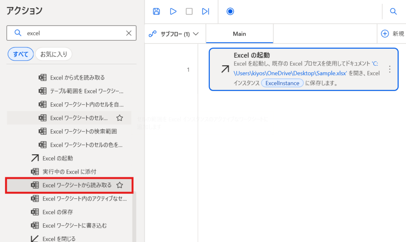Open more options menu on Excel の起動 step
This screenshot has width=406, height=242.
390,69
